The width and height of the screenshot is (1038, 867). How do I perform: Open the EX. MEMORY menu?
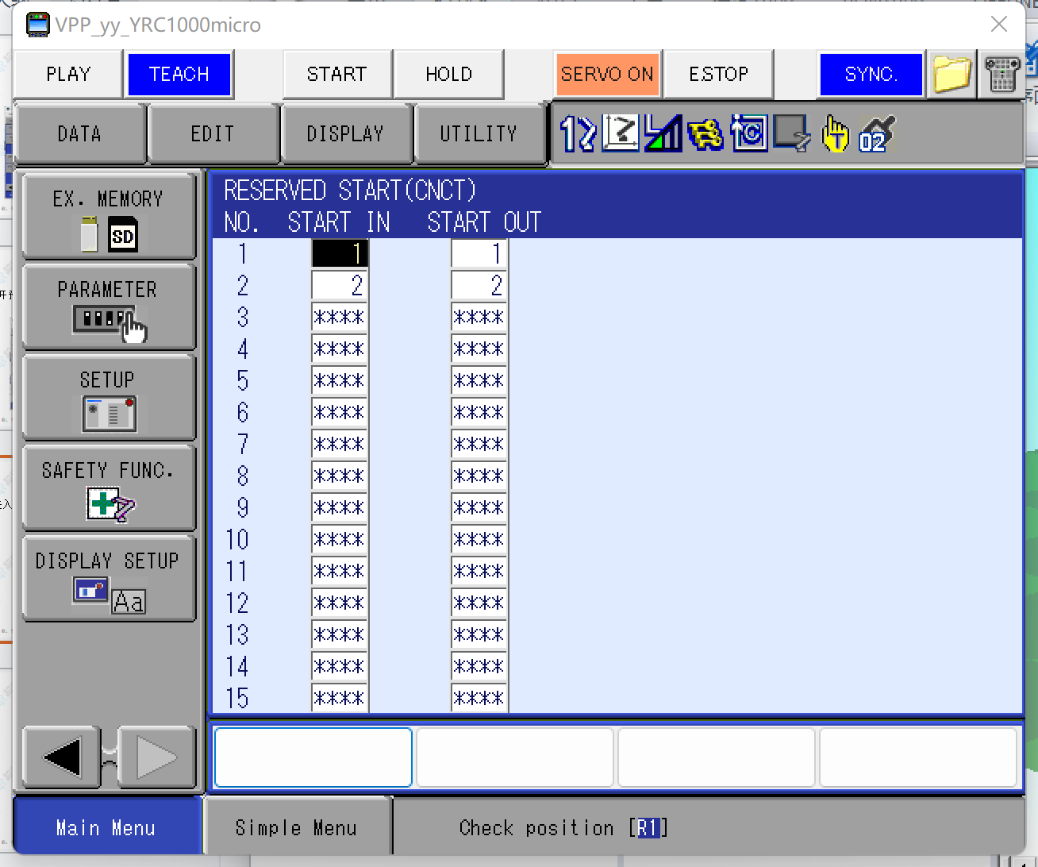pos(109,216)
